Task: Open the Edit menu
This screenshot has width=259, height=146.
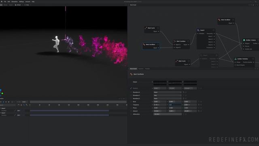Action: tap(8, 2)
